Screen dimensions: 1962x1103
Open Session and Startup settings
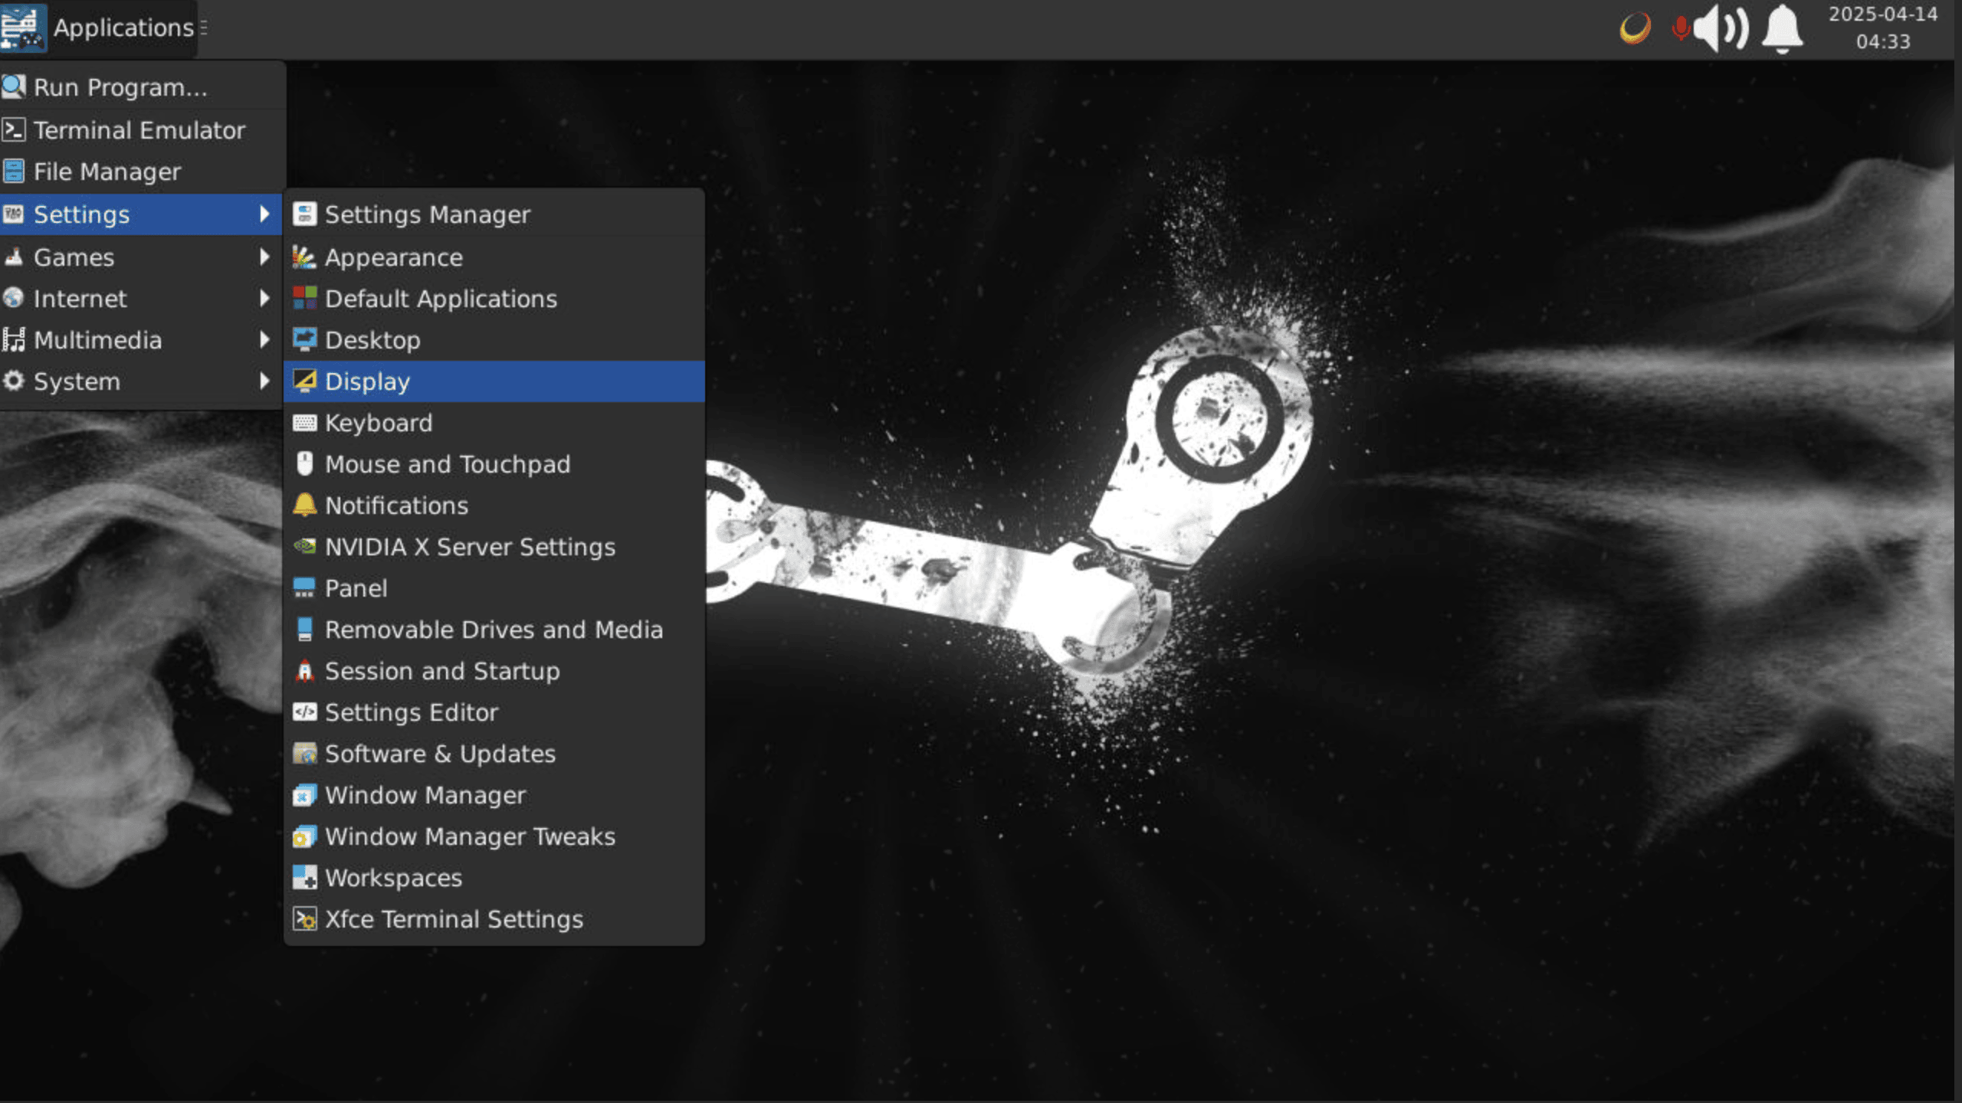click(x=442, y=671)
